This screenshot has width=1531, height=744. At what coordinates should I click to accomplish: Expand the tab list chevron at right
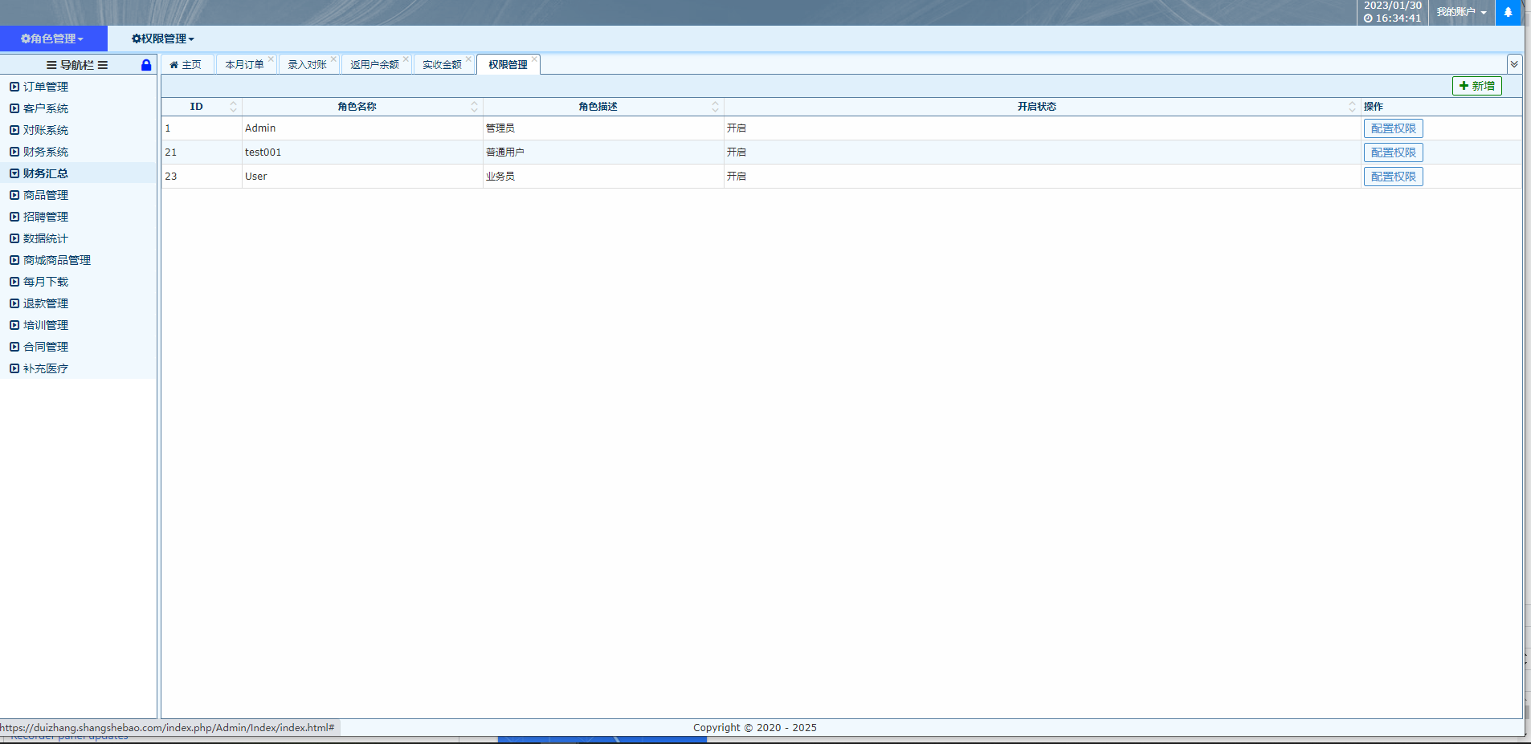tap(1514, 64)
